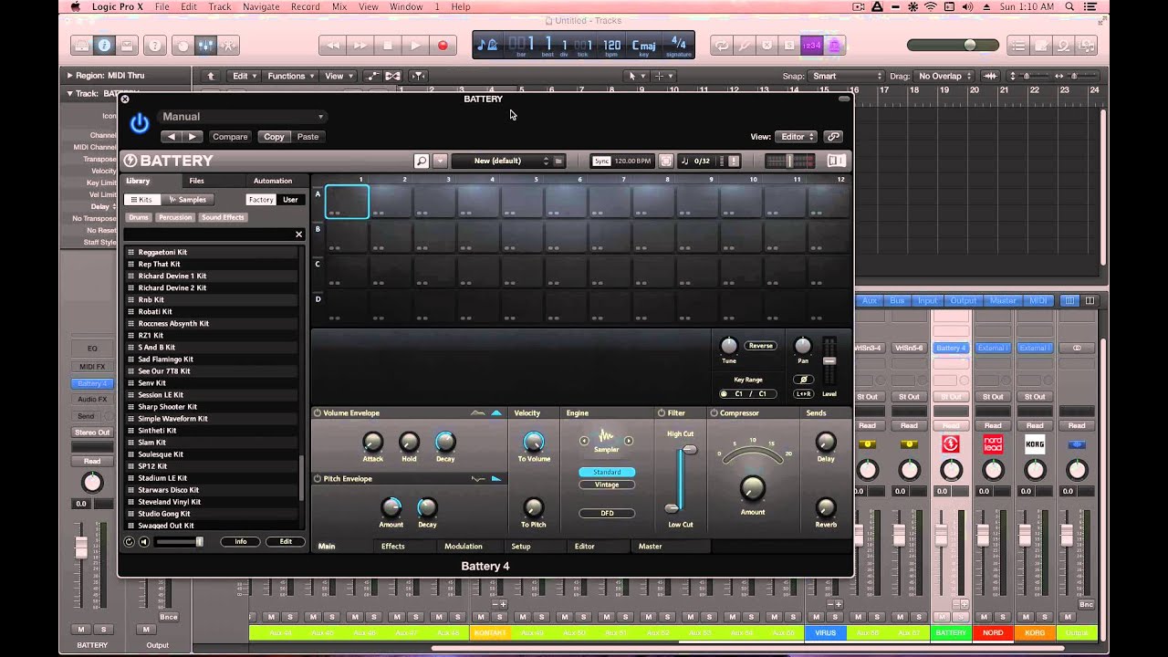Filter by the Percussion tag

[x=175, y=217]
